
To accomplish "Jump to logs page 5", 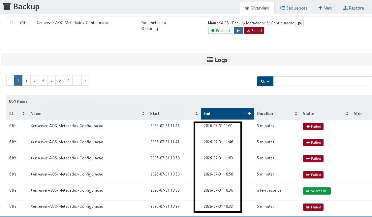I will point(51,80).
